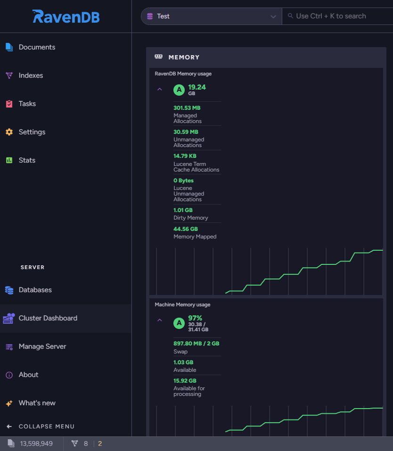This screenshot has height=451, width=393.
Task: Open Indexes via its funnel icon
Action: tap(9, 75)
